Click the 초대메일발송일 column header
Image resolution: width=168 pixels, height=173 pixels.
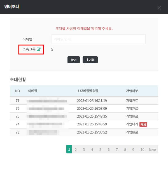click(87, 91)
